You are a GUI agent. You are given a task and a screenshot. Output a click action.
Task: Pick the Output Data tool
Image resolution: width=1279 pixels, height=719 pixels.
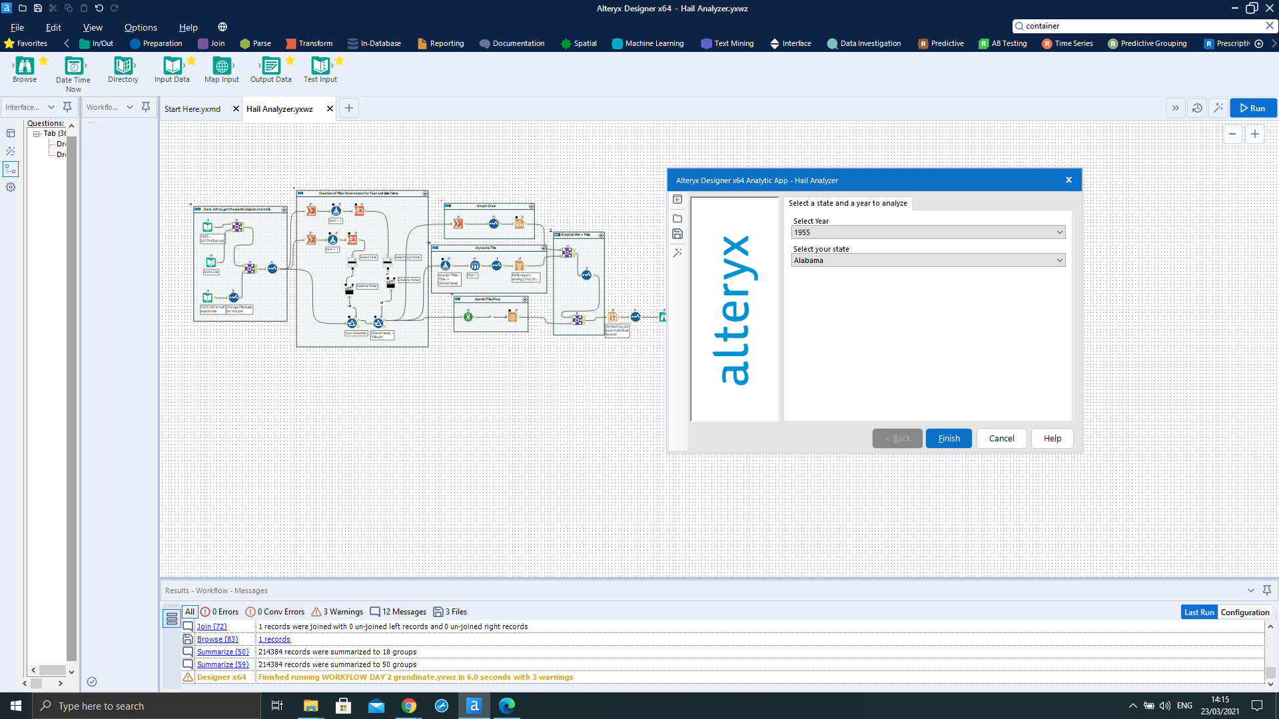[x=271, y=70]
